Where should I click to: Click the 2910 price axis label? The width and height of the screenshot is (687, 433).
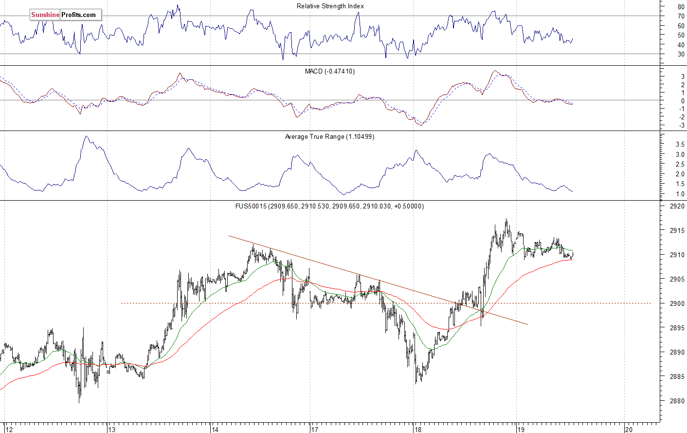tap(677, 255)
